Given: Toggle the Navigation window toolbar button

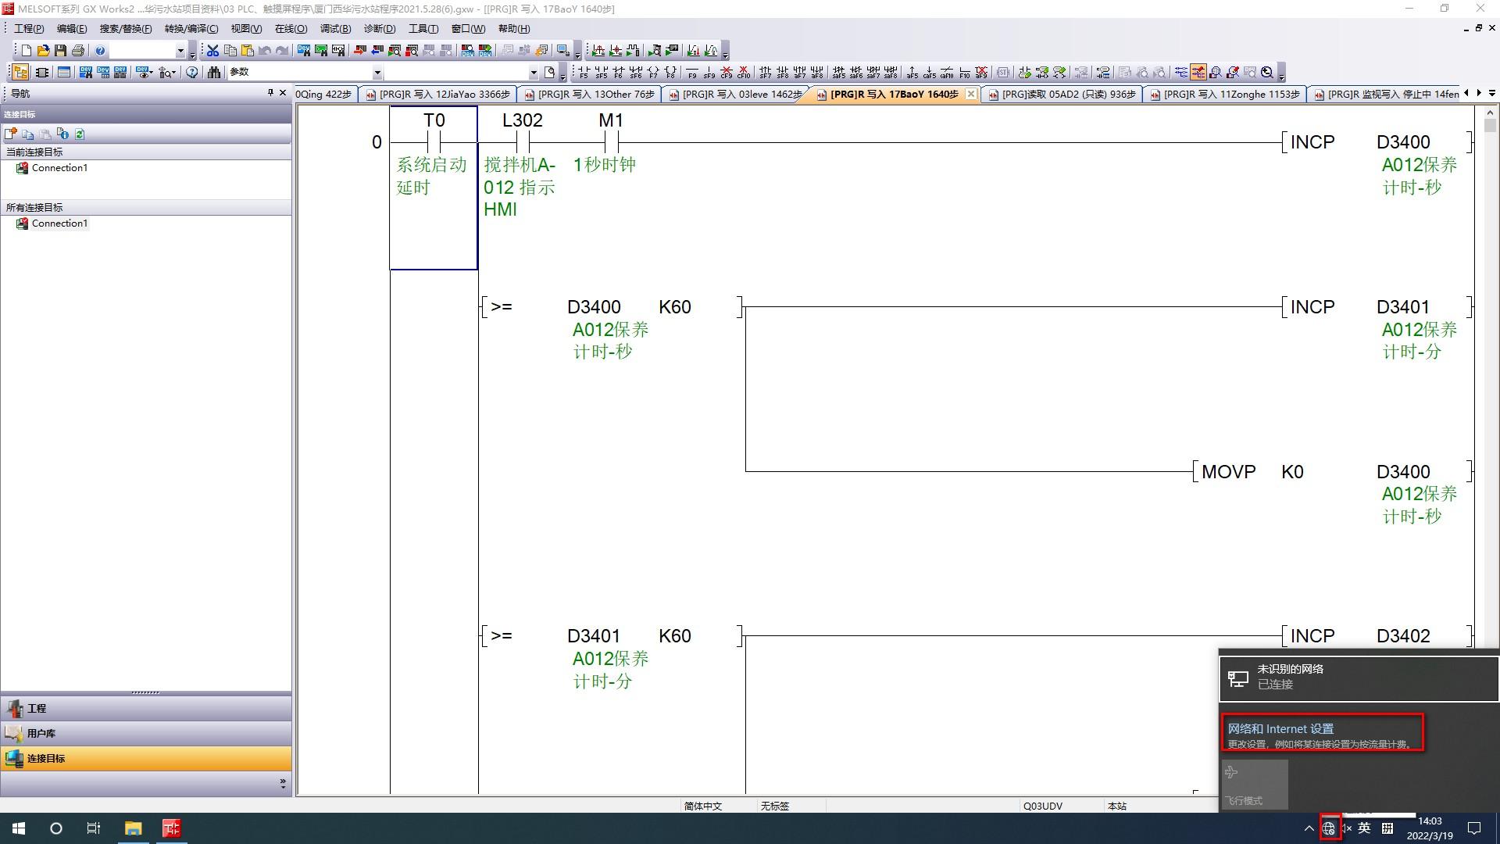Looking at the screenshot, I should [20, 72].
